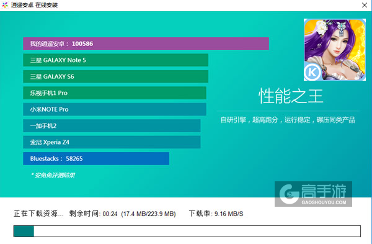Click the 正在下载资源 status text
Viewport: 372px width, 244px height.
(38, 214)
